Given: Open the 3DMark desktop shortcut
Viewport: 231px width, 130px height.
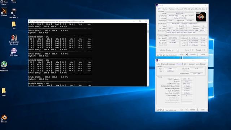Looking at the screenshot, I should tap(4, 12).
